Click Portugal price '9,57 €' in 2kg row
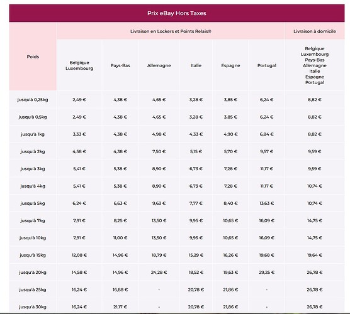 click(x=267, y=151)
